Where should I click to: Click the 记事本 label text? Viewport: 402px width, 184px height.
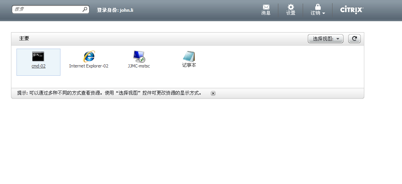click(x=189, y=66)
